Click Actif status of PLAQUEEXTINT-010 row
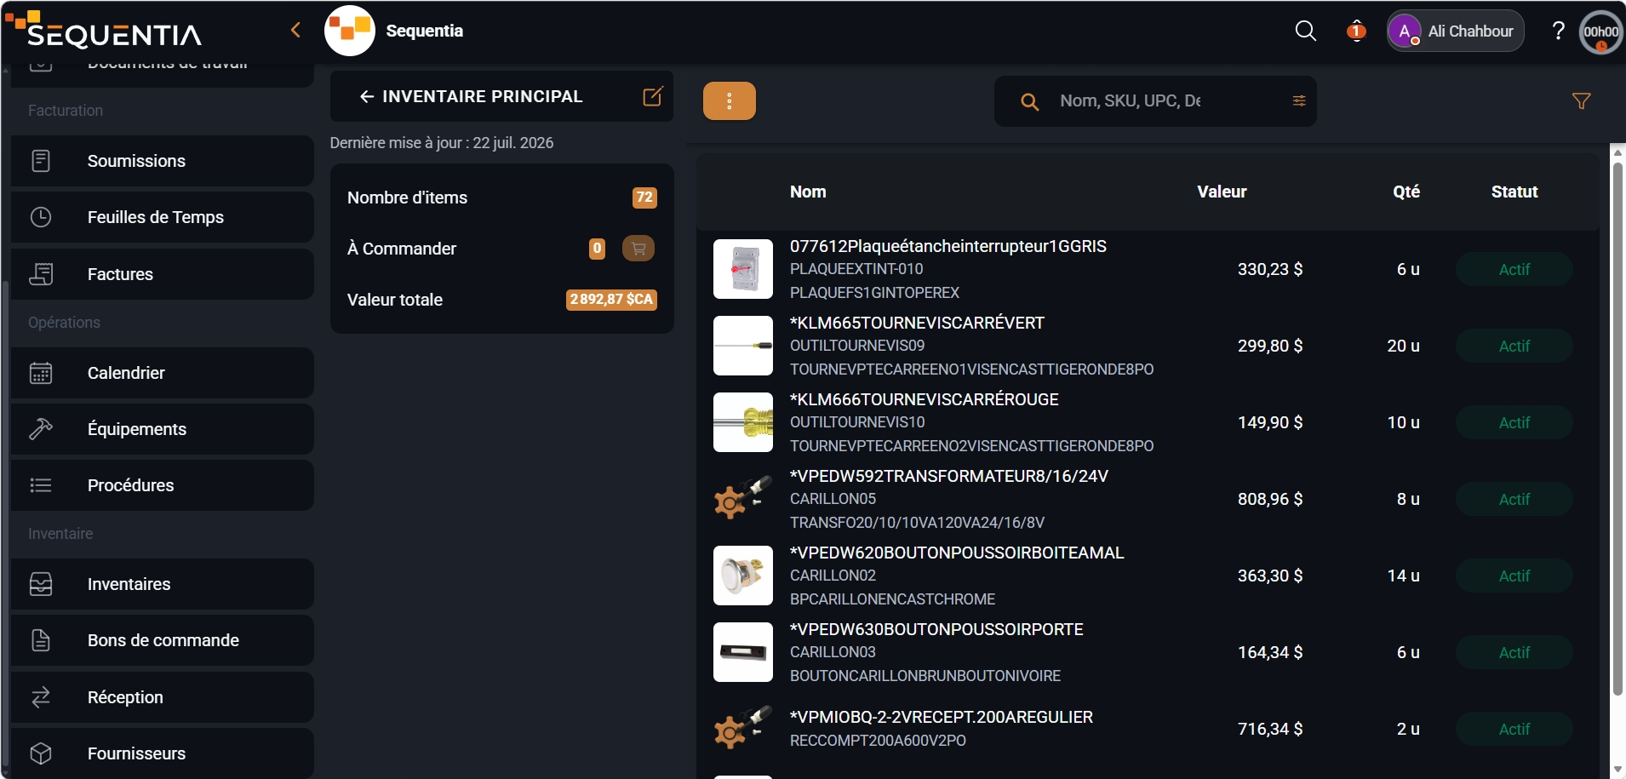The width and height of the screenshot is (1626, 779). coord(1514,269)
